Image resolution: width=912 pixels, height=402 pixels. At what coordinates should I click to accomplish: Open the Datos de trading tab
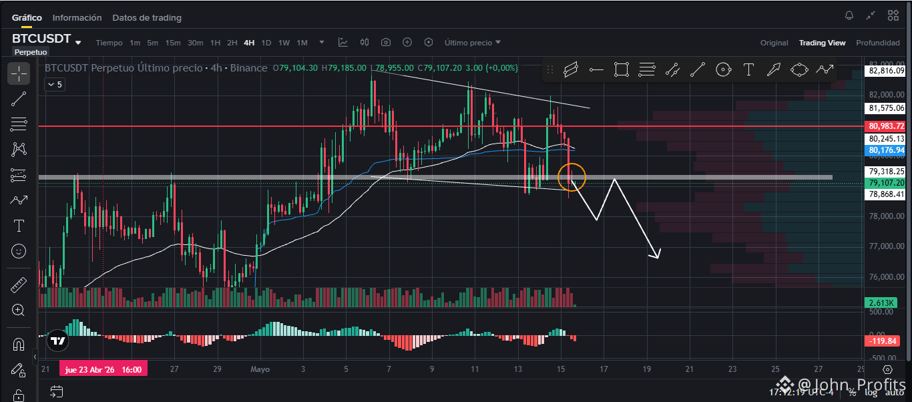[x=147, y=18]
